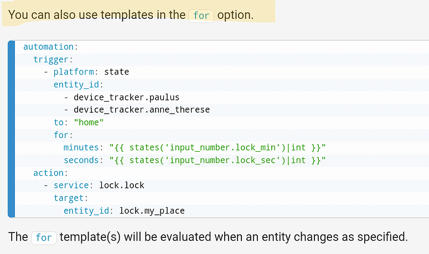Click the lock.my_place entity value
This screenshot has width=429, height=254.
coord(152,211)
